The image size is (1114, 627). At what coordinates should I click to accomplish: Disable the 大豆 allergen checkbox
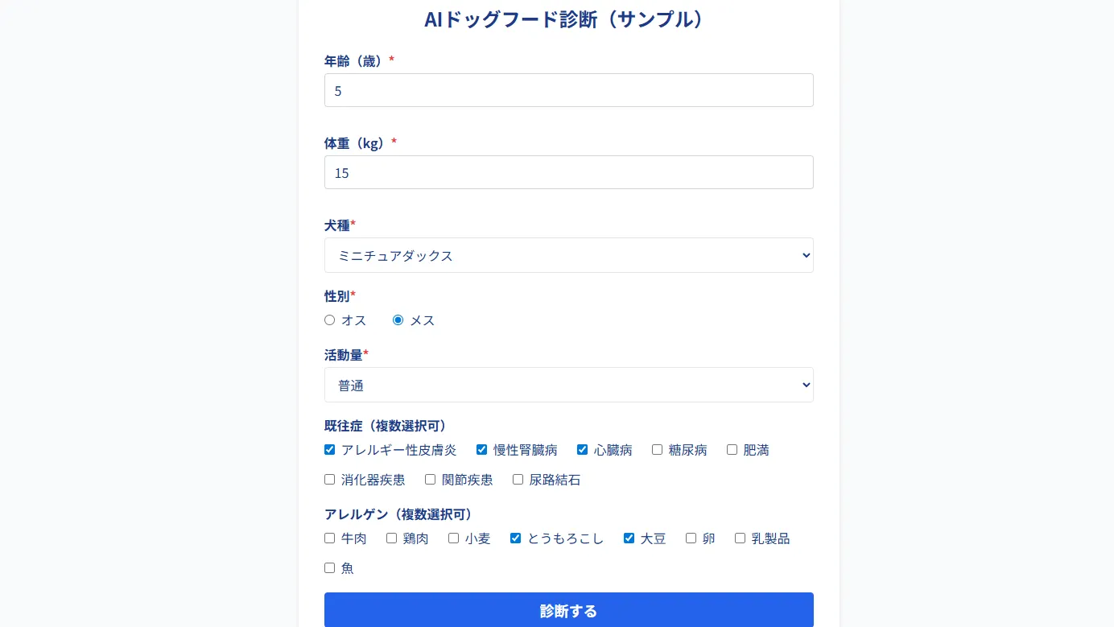tap(629, 538)
